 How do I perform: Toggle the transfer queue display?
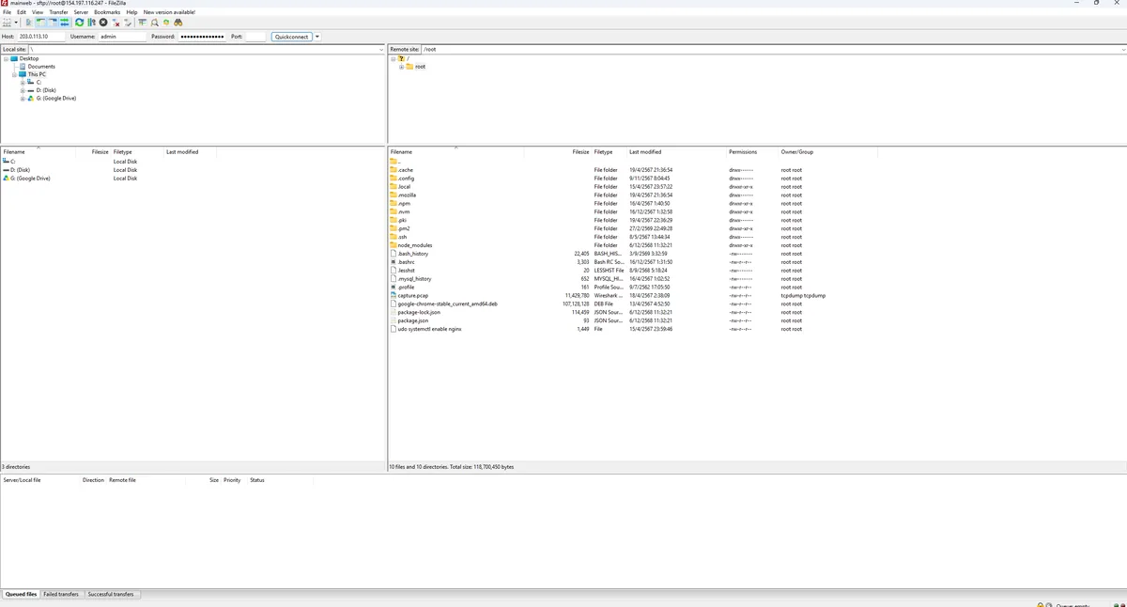click(65, 23)
